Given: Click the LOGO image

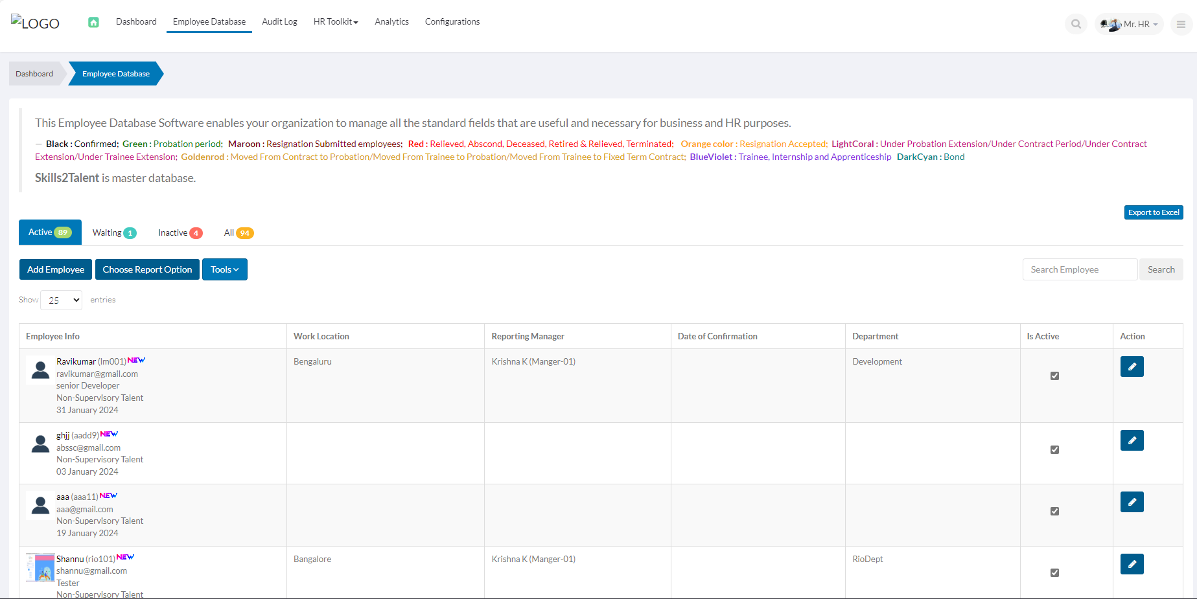Looking at the screenshot, I should point(35,23).
